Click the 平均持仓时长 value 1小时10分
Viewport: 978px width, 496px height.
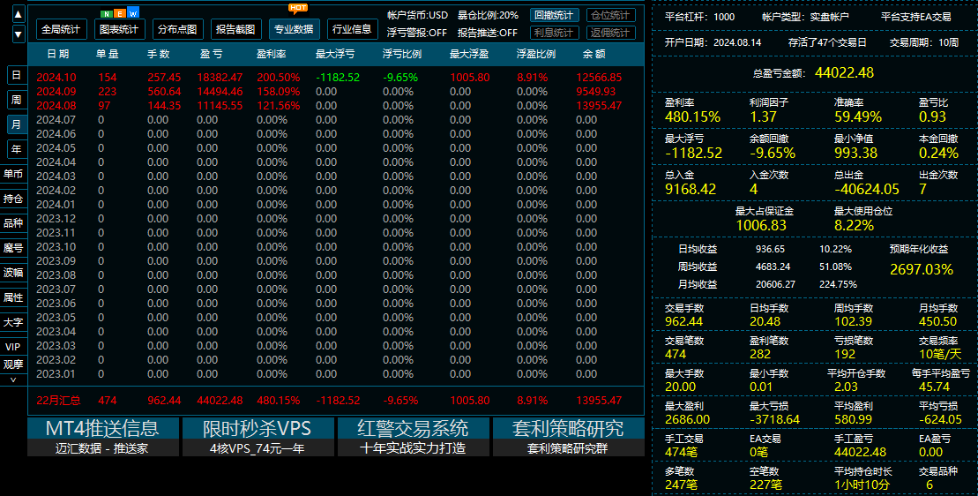pos(862,485)
